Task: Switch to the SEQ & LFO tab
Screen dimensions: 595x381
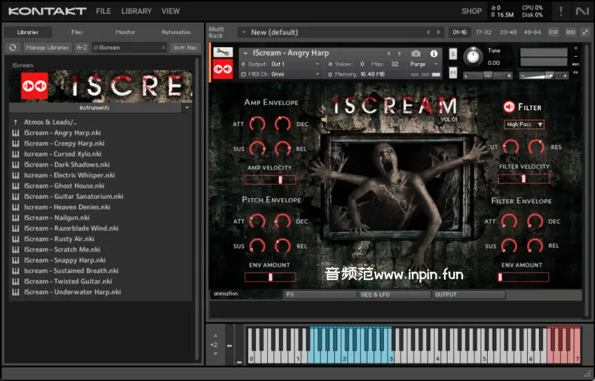Action: click(x=394, y=294)
